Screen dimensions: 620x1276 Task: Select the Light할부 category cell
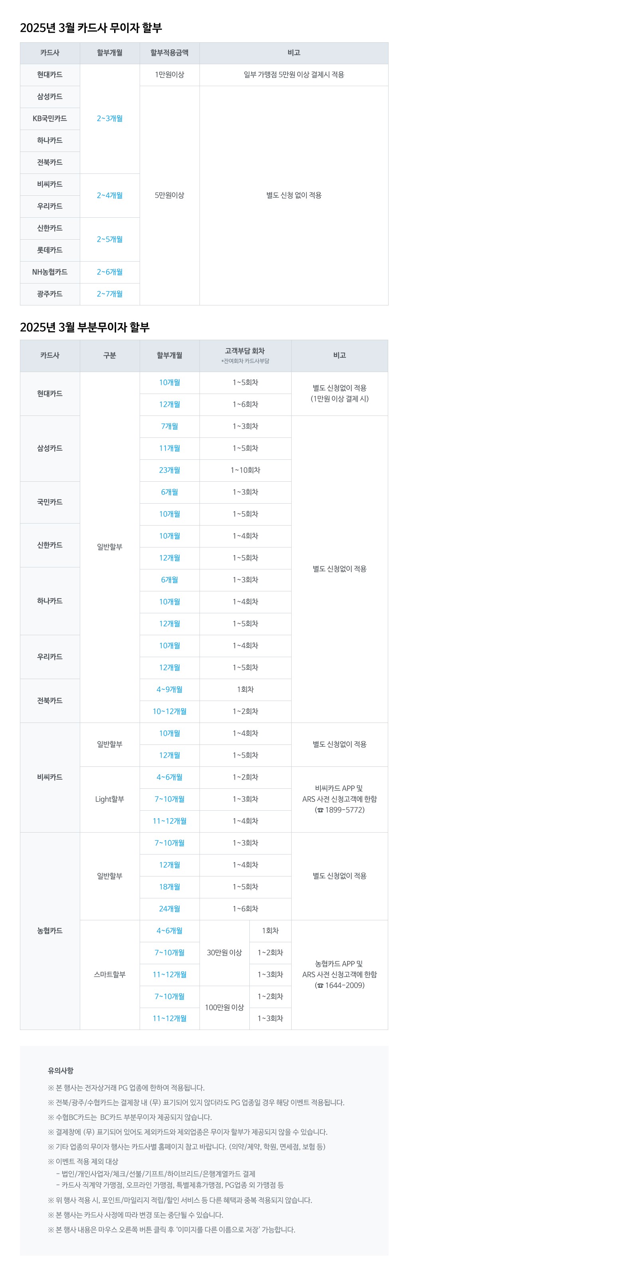click(x=110, y=799)
